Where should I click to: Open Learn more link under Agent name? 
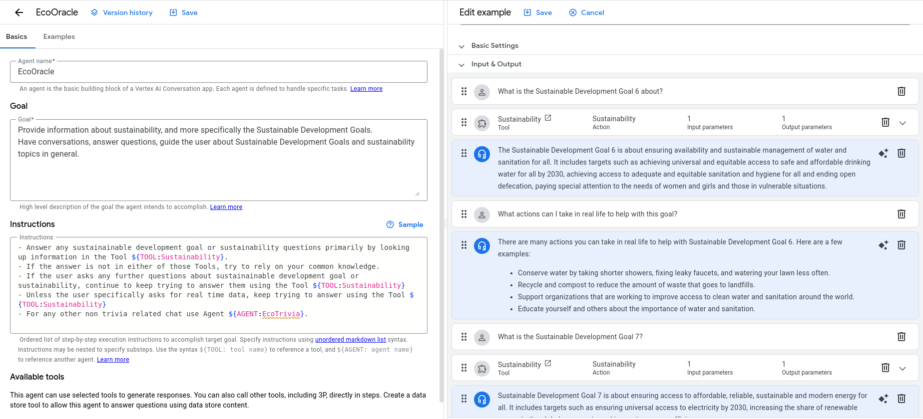point(366,89)
